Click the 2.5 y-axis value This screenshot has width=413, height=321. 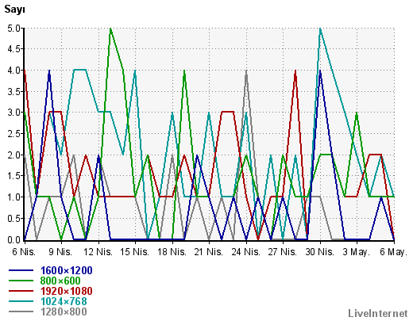click(14, 134)
